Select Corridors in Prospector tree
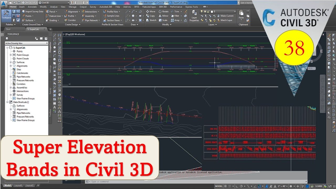This screenshot has height=189, width=336. click(21, 84)
